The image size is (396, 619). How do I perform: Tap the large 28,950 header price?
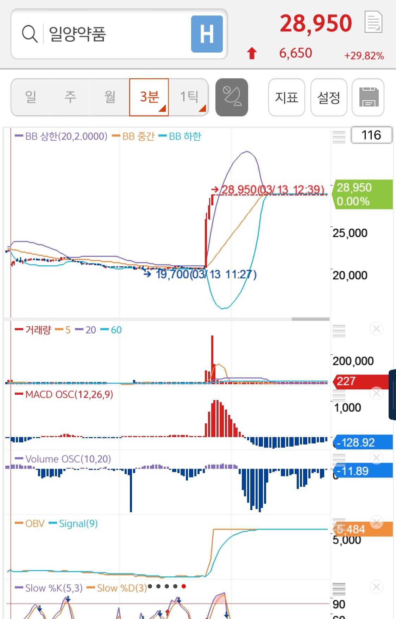pos(316,23)
